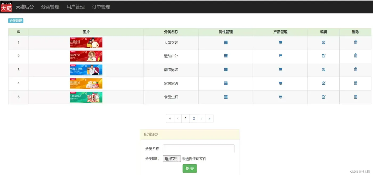Select the 运动户外 name cell
This screenshot has height=175, width=373.
[171, 56]
